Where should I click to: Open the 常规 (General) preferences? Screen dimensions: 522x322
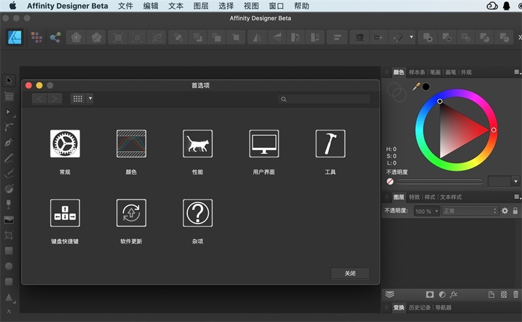65,143
